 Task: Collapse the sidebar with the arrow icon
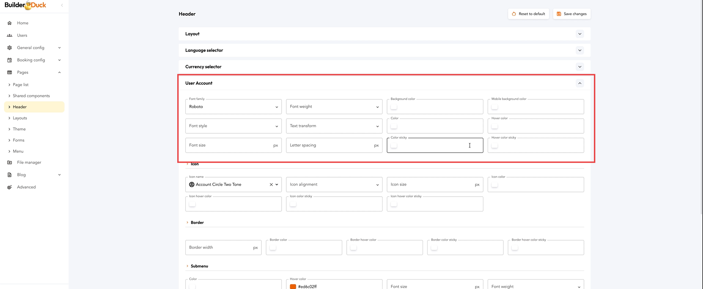point(62,5)
